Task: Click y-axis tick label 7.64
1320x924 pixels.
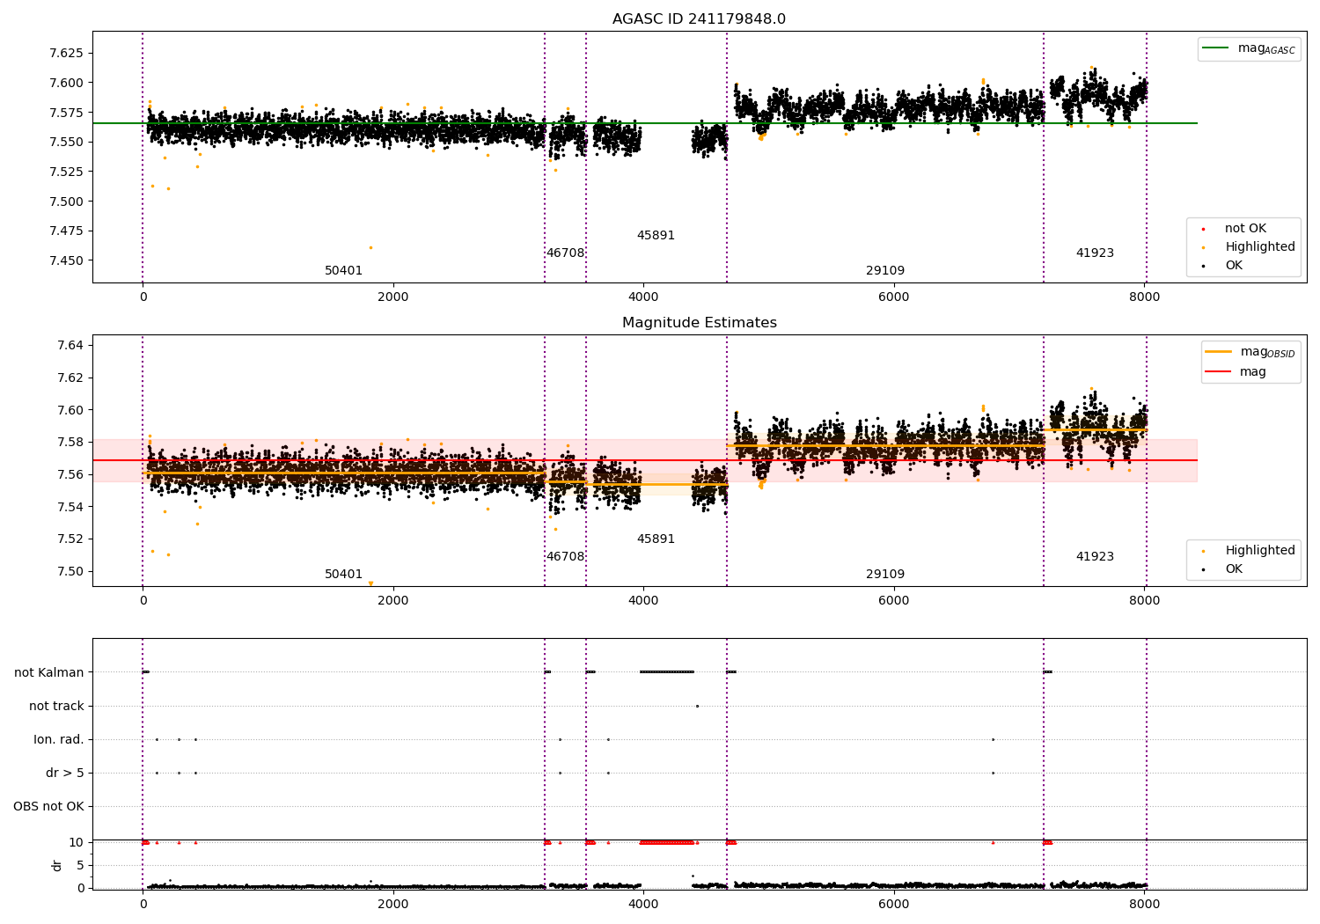Action: click(x=70, y=346)
